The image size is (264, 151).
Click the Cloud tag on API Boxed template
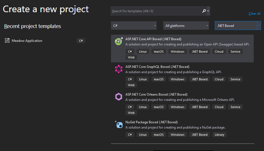click(219, 52)
